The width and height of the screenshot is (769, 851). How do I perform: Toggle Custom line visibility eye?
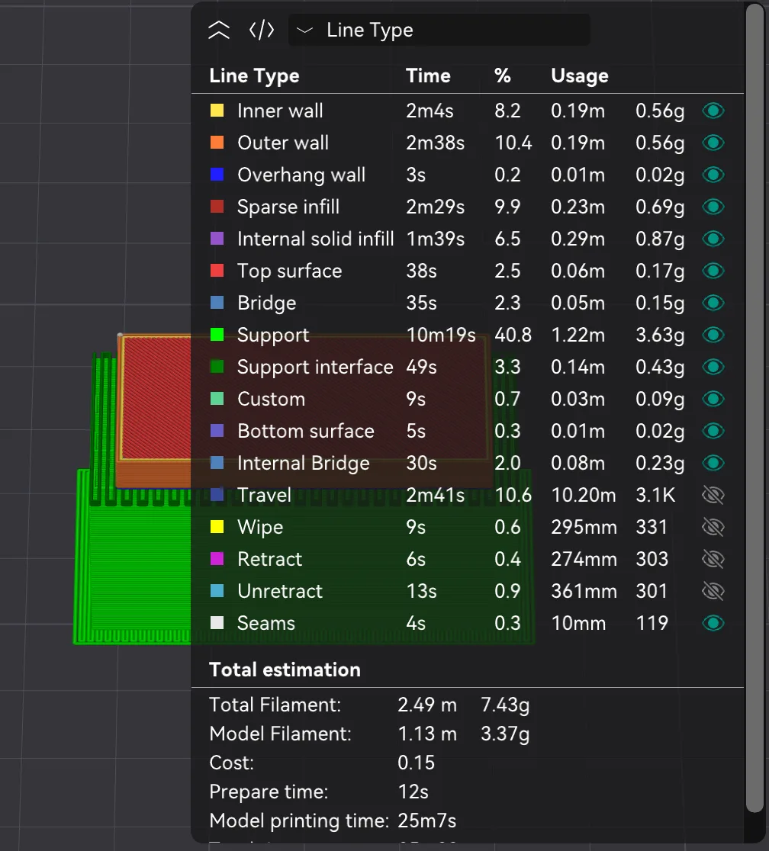[x=713, y=399]
